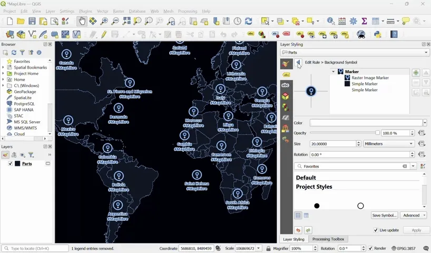
Task: Toggle the extents coordinate display icon
Action: pyautogui.click(x=218, y=248)
